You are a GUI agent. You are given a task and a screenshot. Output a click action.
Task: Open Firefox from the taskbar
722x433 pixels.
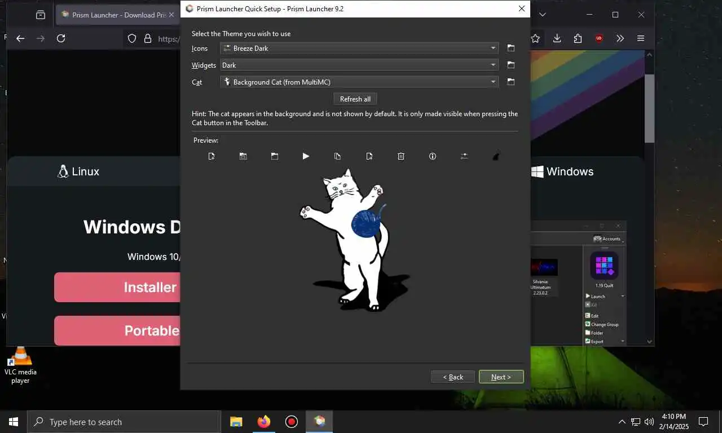click(263, 422)
